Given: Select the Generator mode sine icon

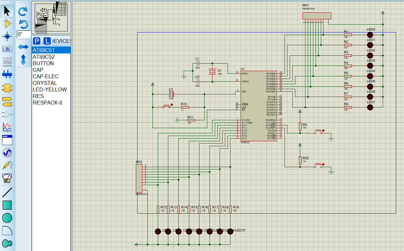Looking at the screenshot, I should [x=7, y=152].
